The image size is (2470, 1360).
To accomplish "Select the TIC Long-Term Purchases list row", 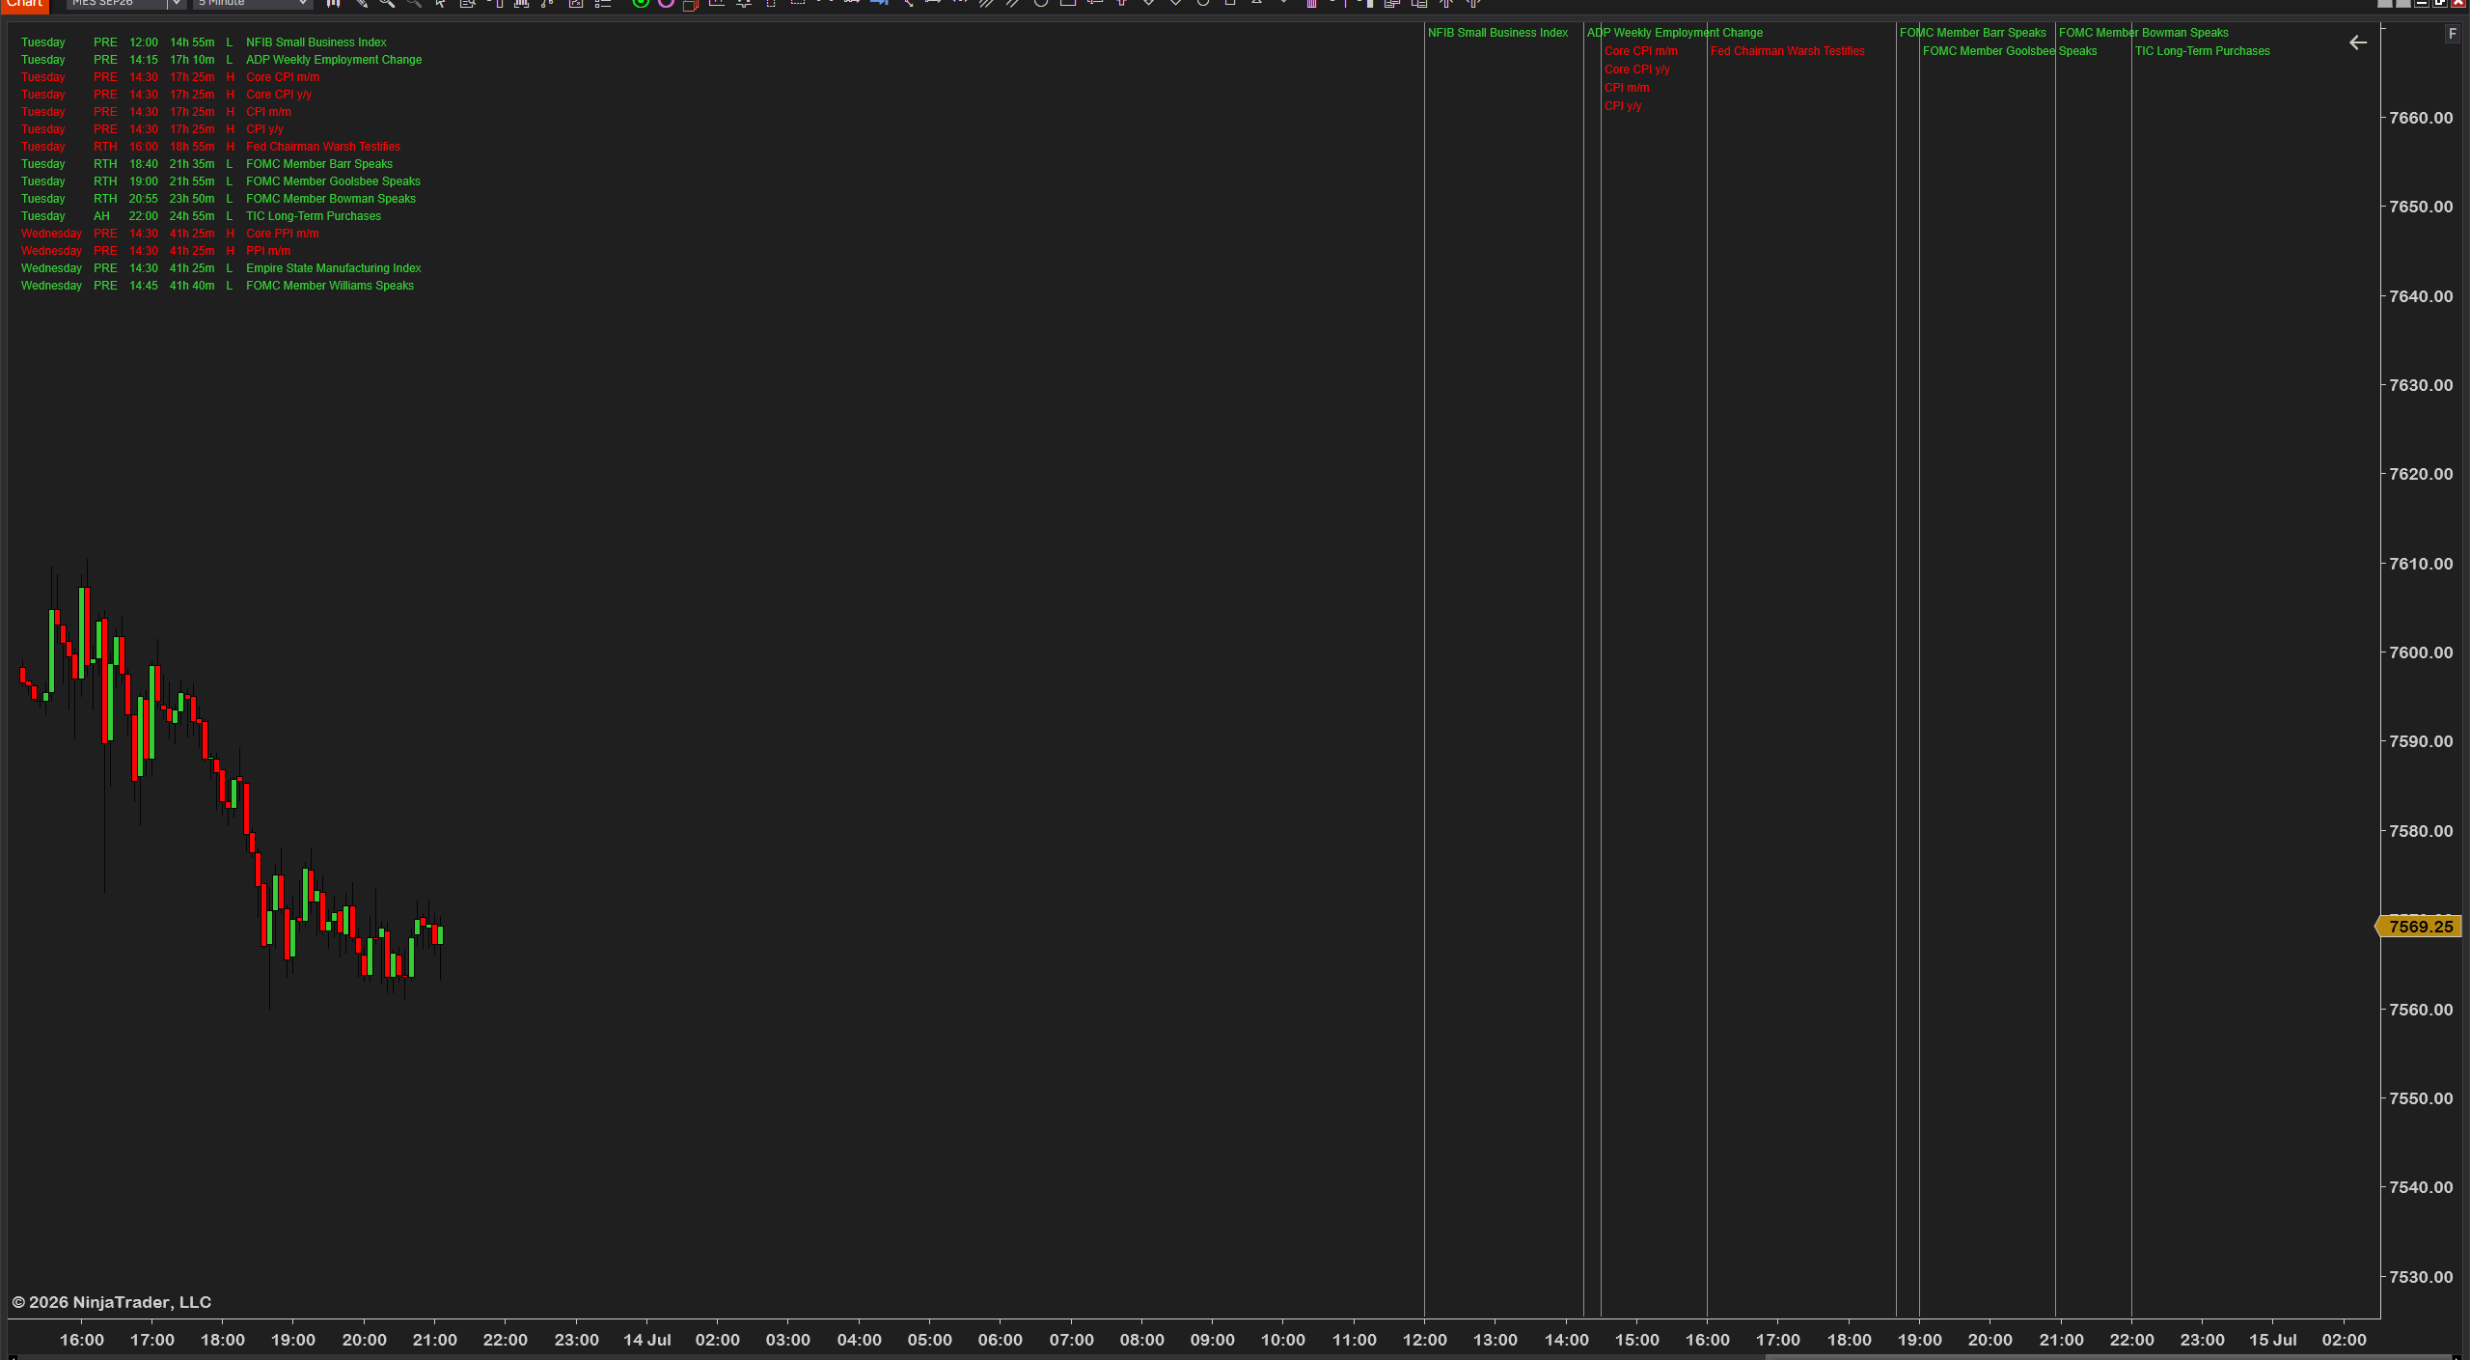I will click(x=201, y=216).
